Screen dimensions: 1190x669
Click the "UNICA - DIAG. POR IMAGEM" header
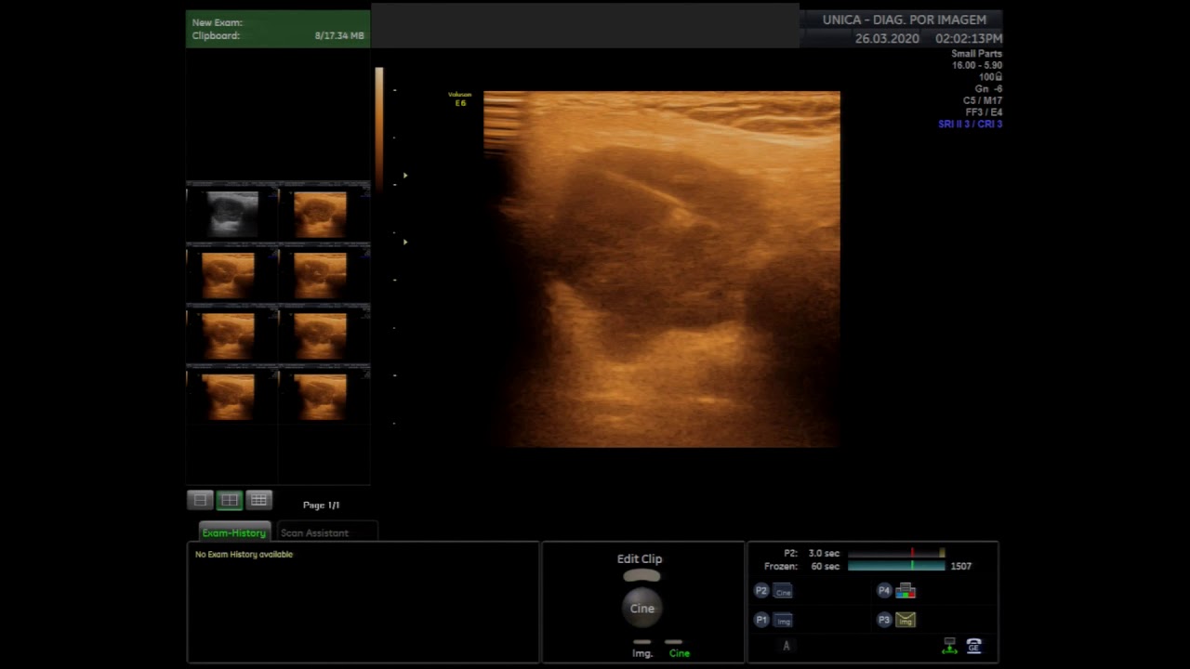coord(905,20)
